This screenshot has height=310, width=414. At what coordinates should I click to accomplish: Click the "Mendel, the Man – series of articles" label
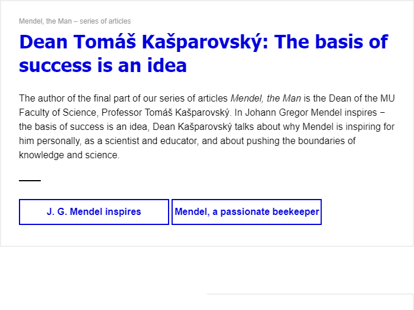(x=75, y=21)
